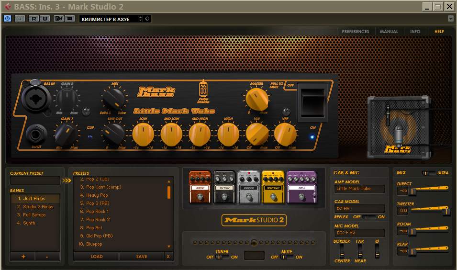
Task: Open the CAB MODEL 151 HR selector
Action: tap(359, 209)
